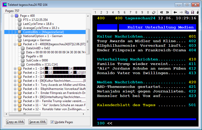Expand the Packet = 1 node

pos(15,69)
